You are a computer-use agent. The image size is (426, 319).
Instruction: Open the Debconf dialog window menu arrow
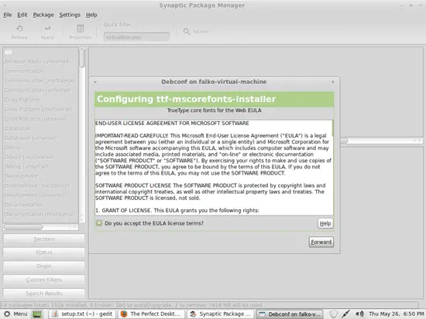click(95, 82)
